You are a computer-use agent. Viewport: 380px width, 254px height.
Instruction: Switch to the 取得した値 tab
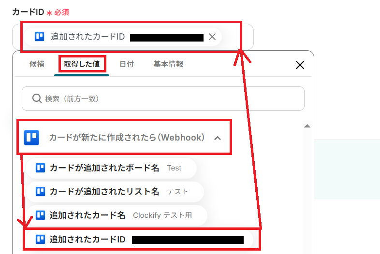pos(82,64)
